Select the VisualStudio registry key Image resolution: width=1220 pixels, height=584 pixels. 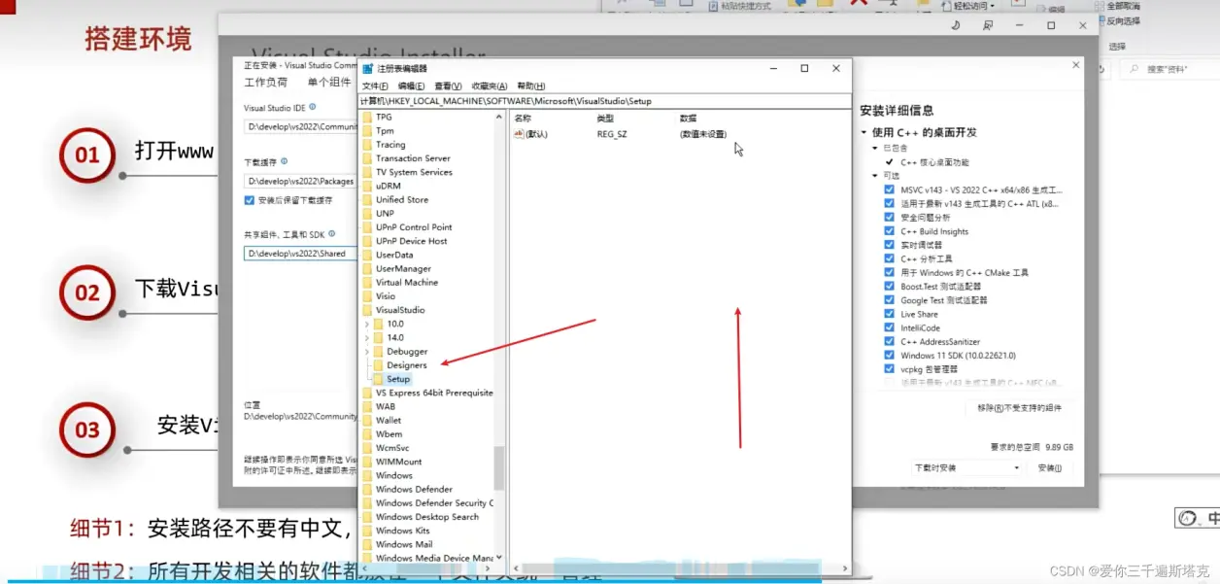(400, 310)
